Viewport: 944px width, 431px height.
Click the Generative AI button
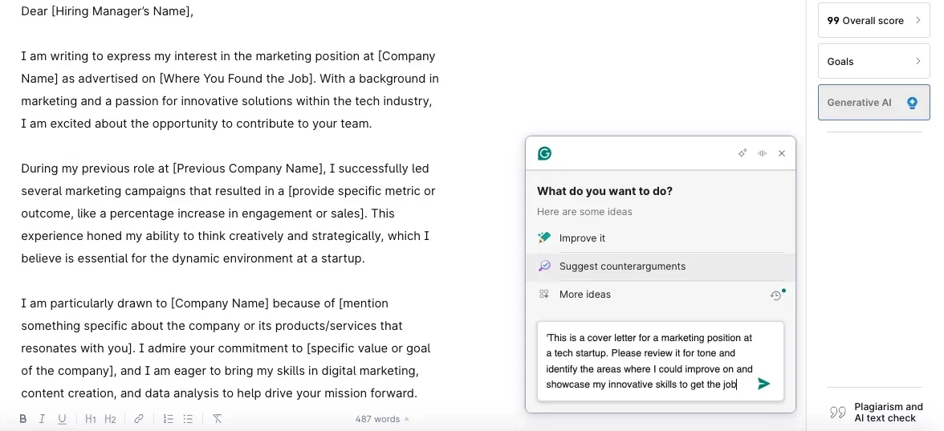[x=873, y=103]
